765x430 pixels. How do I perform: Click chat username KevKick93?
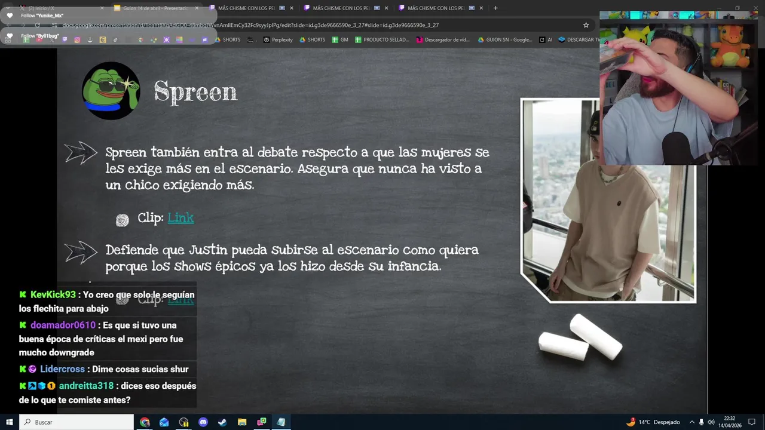(53, 294)
